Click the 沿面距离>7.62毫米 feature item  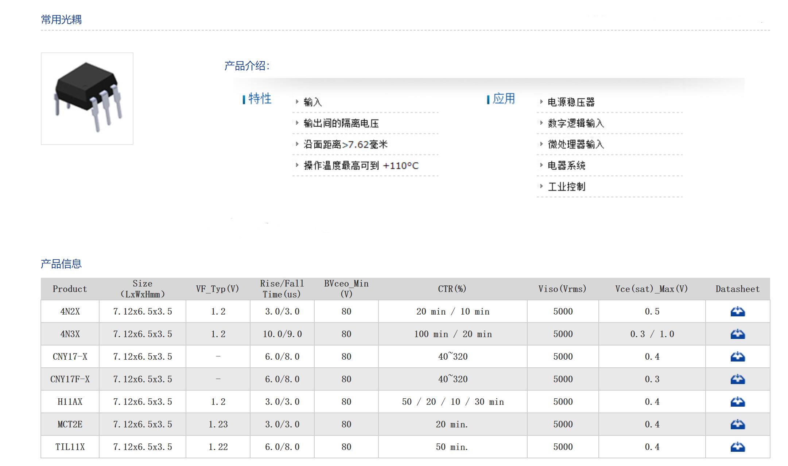tap(345, 145)
